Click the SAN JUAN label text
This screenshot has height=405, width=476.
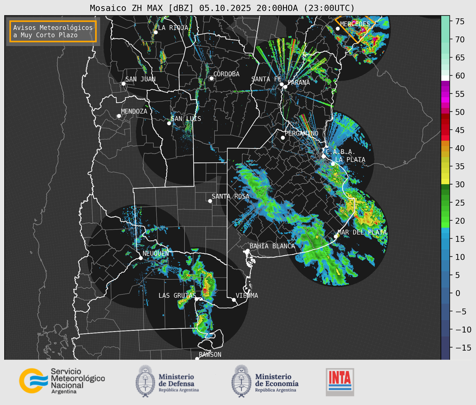coord(141,79)
